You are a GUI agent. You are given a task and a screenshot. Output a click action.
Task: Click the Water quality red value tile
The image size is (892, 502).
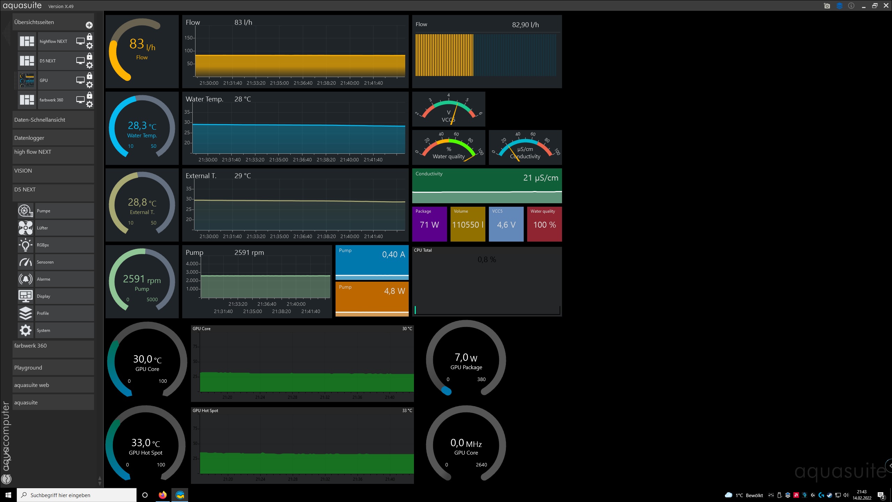(544, 224)
